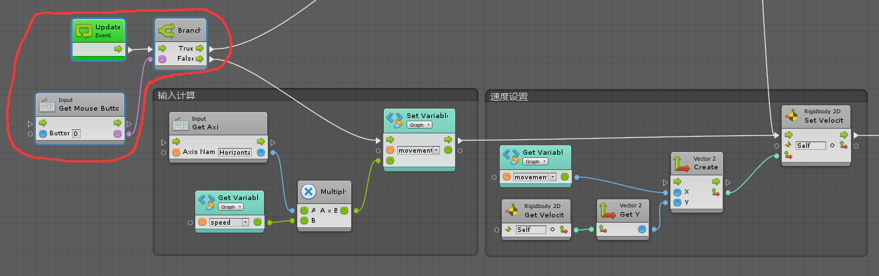The width and height of the screenshot is (879, 276).
Task: Click Vector 2 Create Y input port
Action: point(677,202)
